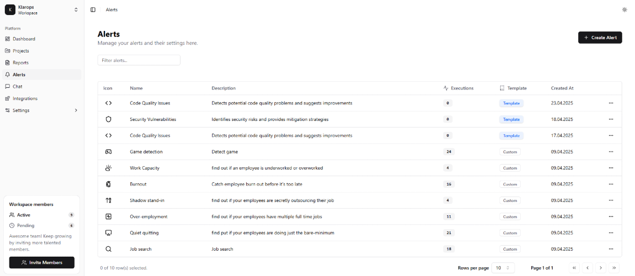This screenshot has height=276, width=635.
Task: Go to next page of alerts
Action: [x=601, y=268]
